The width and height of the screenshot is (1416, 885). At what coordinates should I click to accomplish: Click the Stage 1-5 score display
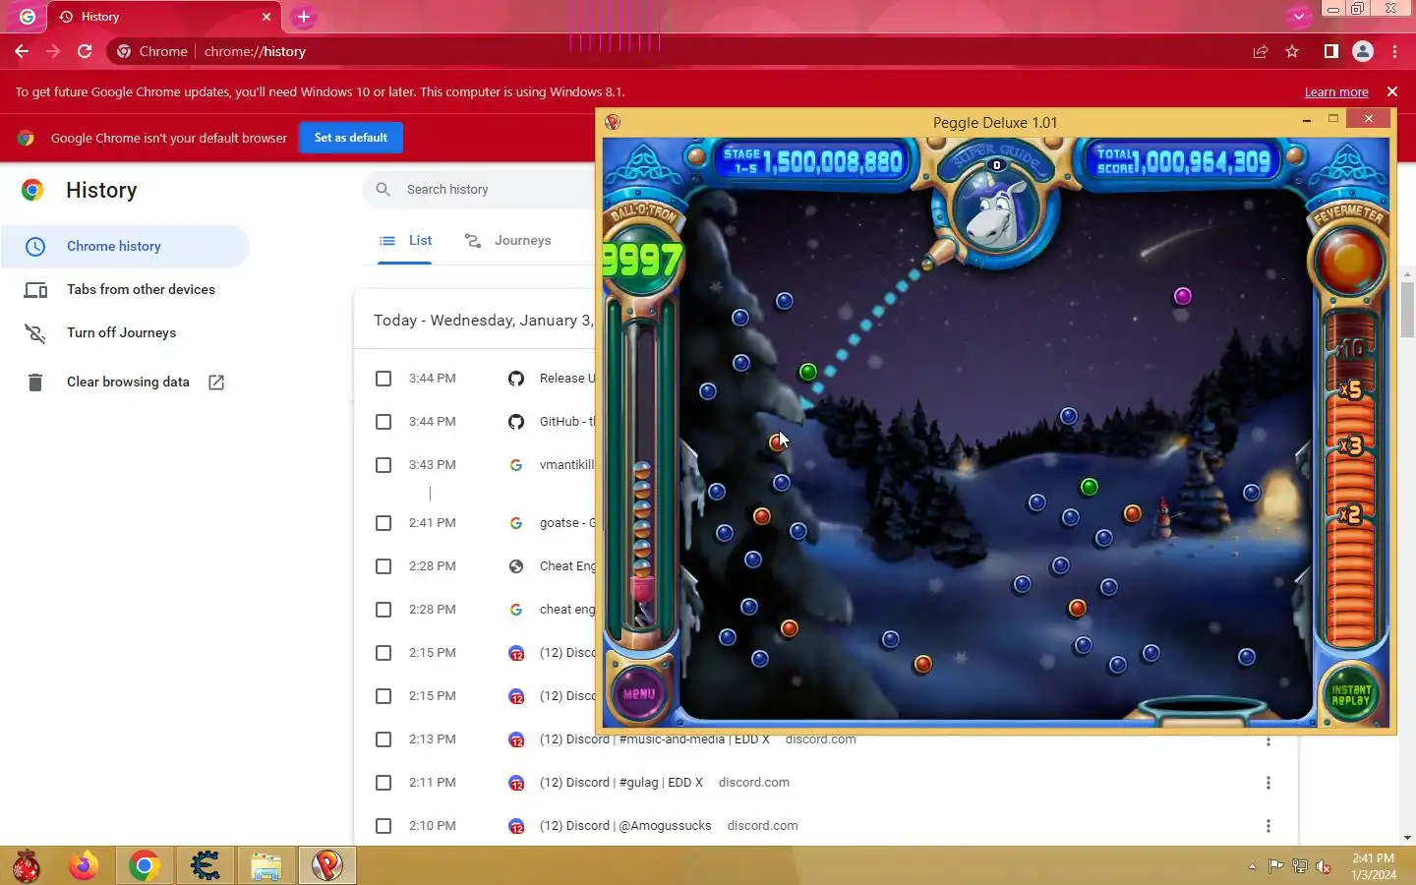[x=812, y=160]
